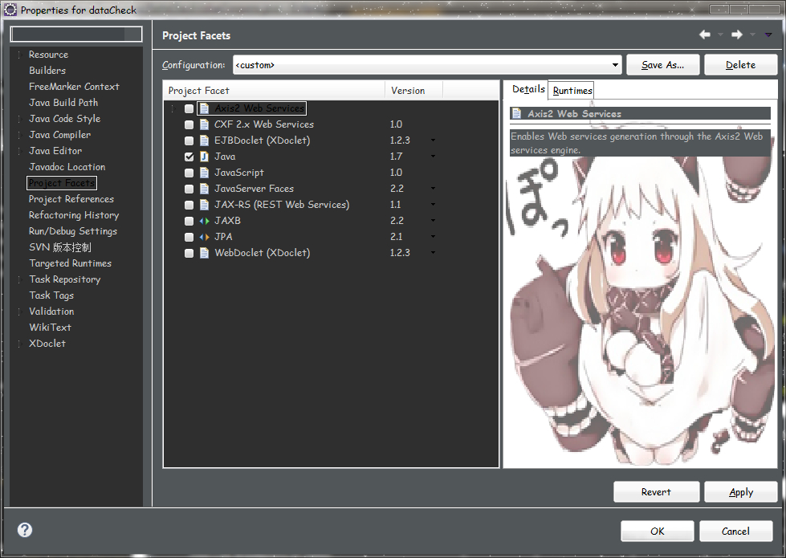Select Project References in the sidebar
The width and height of the screenshot is (786, 558).
pos(71,199)
